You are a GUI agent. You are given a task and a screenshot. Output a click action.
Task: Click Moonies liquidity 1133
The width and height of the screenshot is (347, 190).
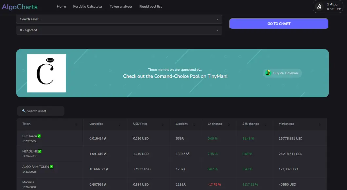181,184
